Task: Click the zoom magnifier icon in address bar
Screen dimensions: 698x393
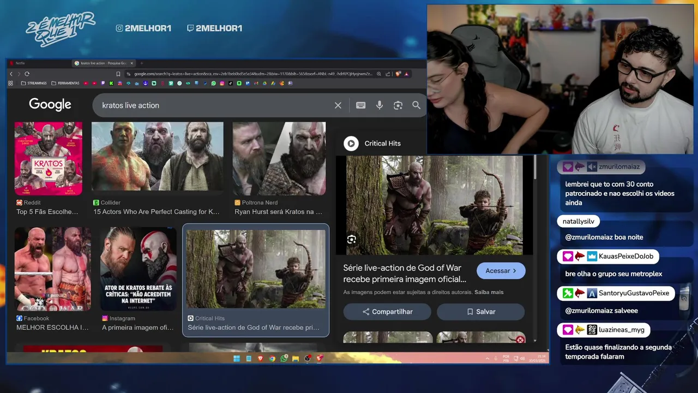Action: [x=379, y=74]
